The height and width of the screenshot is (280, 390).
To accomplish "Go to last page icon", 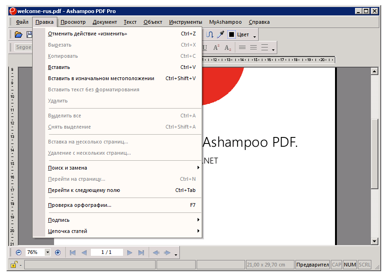I will tap(141, 253).
